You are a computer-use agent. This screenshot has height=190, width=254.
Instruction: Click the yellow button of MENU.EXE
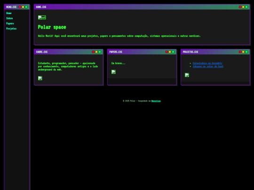[x=23, y=7]
